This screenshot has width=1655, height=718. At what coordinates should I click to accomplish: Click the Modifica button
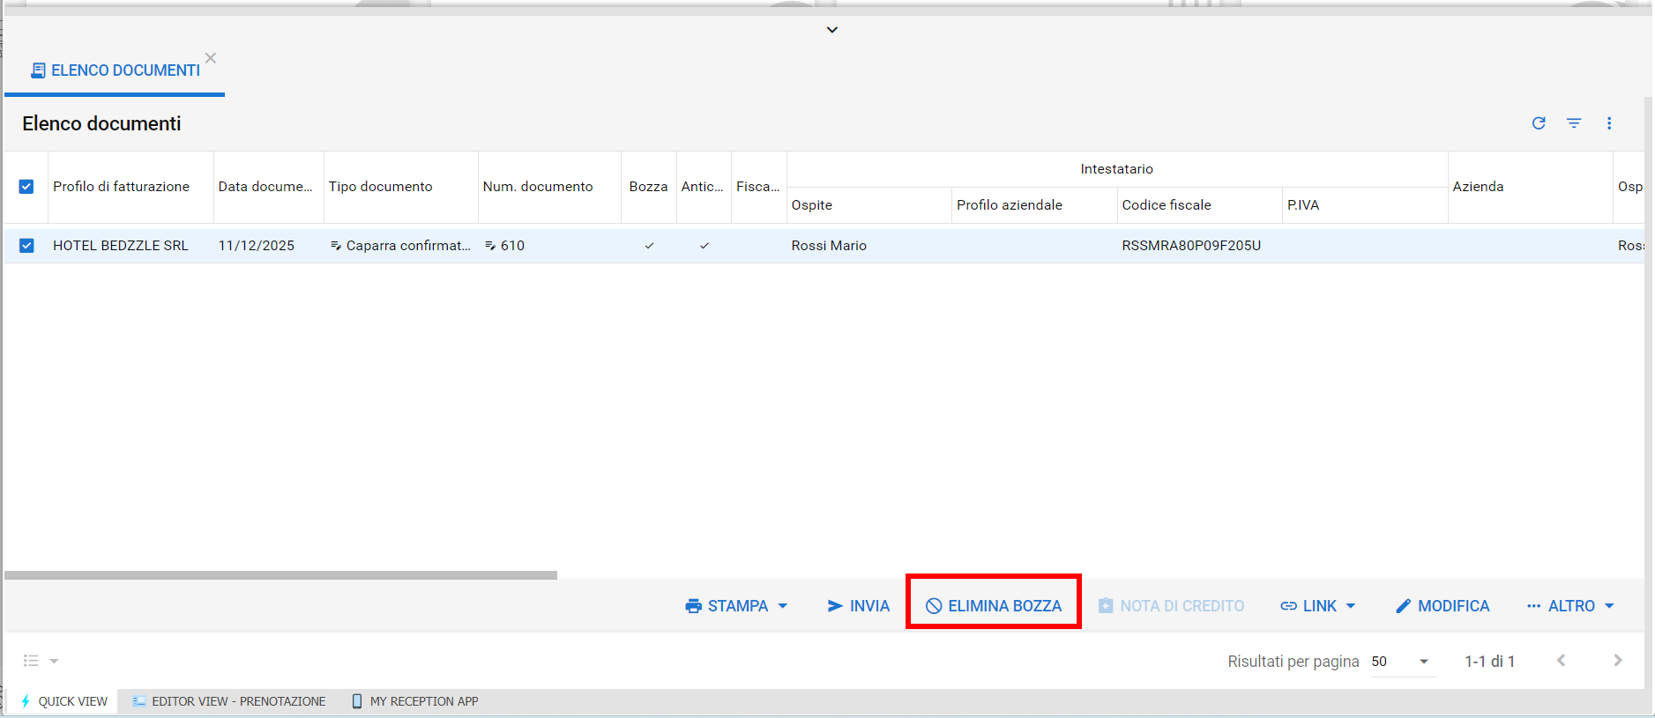tap(1443, 606)
